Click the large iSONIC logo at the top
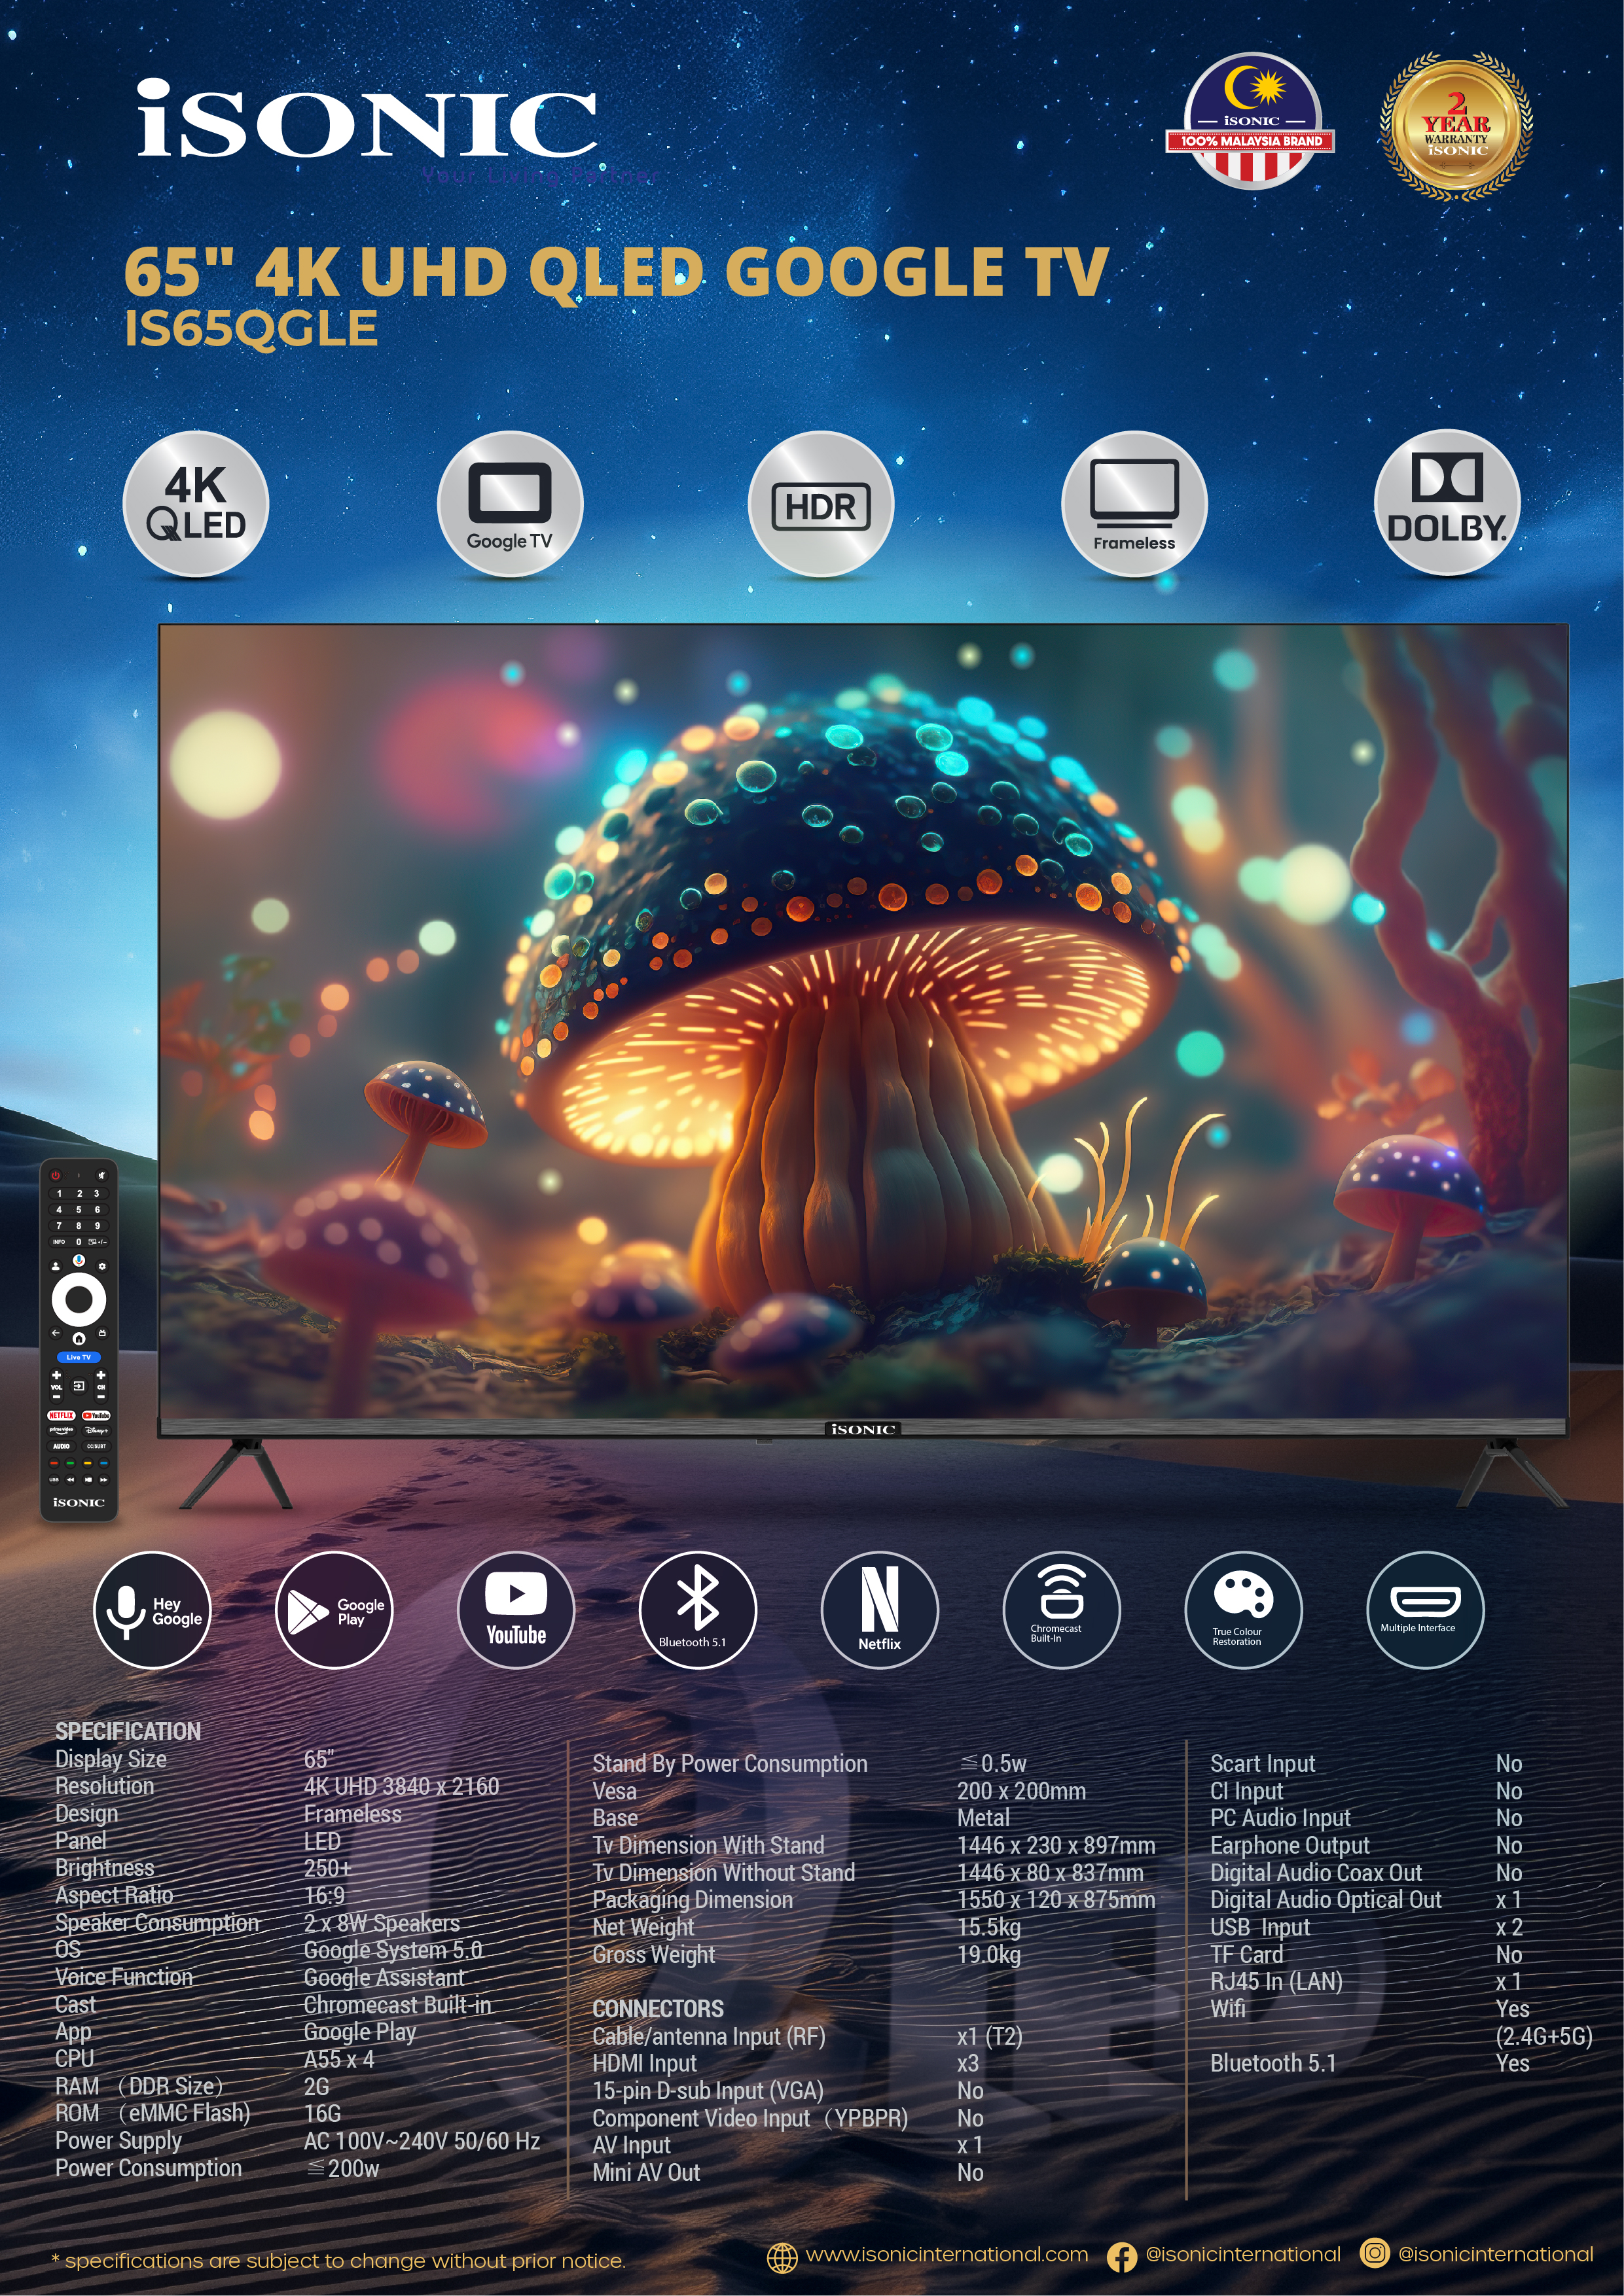Viewport: 1624px width, 2296px height. (x=366, y=118)
